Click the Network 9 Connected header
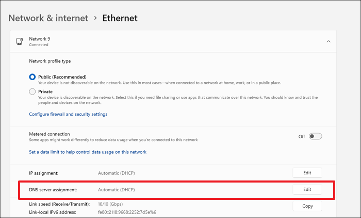Viewport: 361px width, 218px height. (x=39, y=41)
